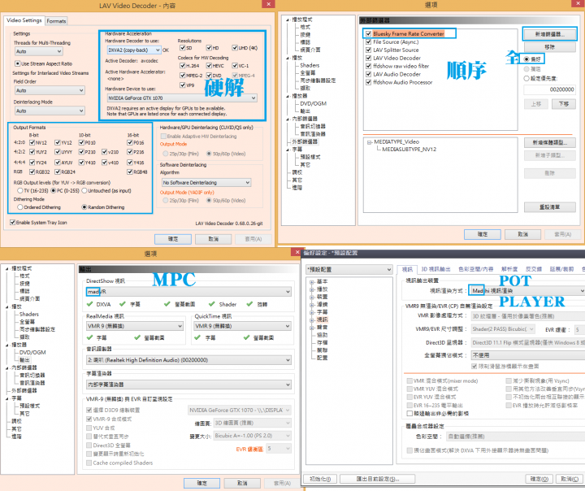Screen dimensions: 585x491
Task: Select DVD/OGM in the external filters options tree
Action: (x=313, y=103)
